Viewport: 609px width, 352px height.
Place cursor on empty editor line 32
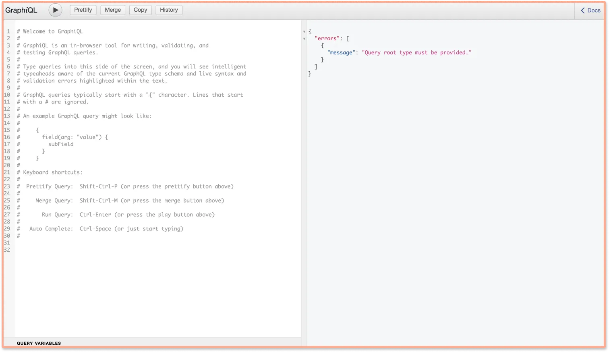(x=158, y=250)
